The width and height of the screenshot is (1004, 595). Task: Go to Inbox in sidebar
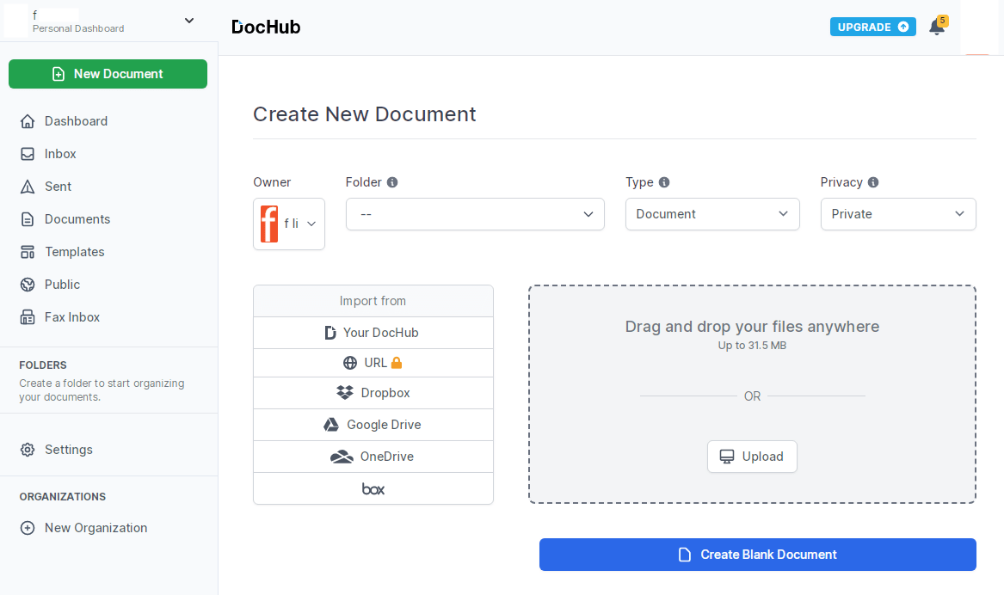(x=60, y=154)
